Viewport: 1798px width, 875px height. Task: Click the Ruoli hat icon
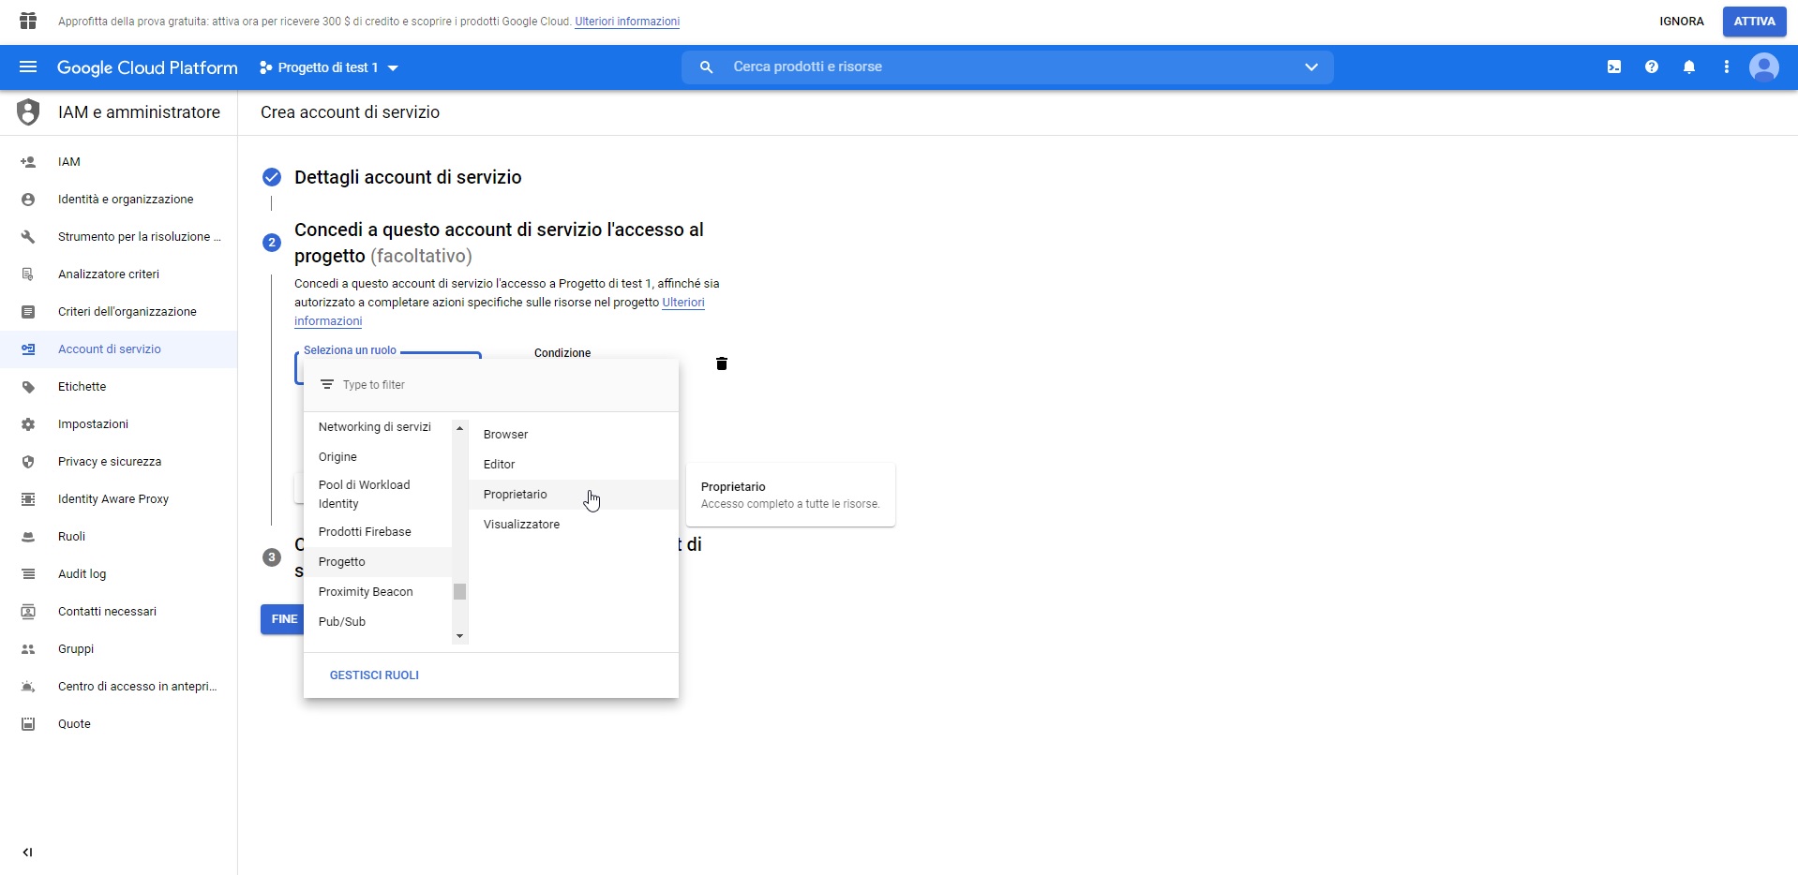(x=28, y=537)
